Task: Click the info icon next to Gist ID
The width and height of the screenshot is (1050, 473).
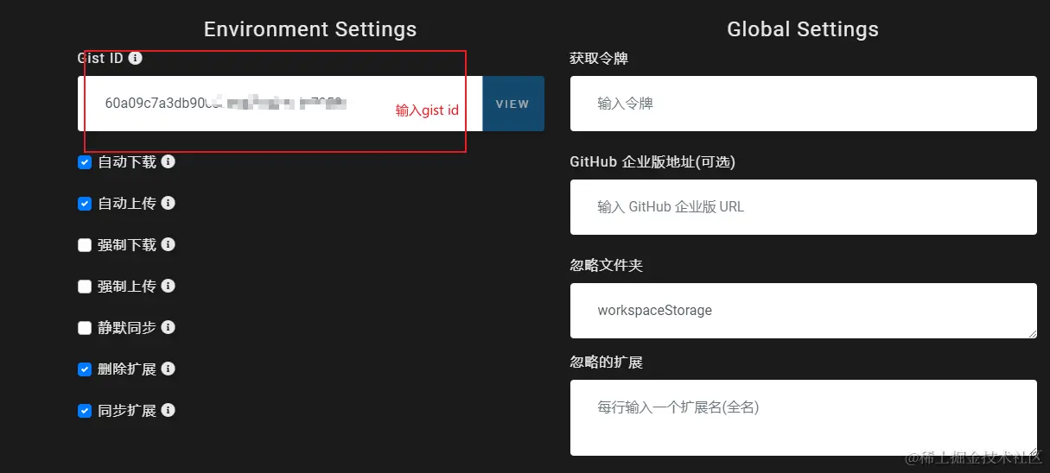Action: tap(136, 59)
